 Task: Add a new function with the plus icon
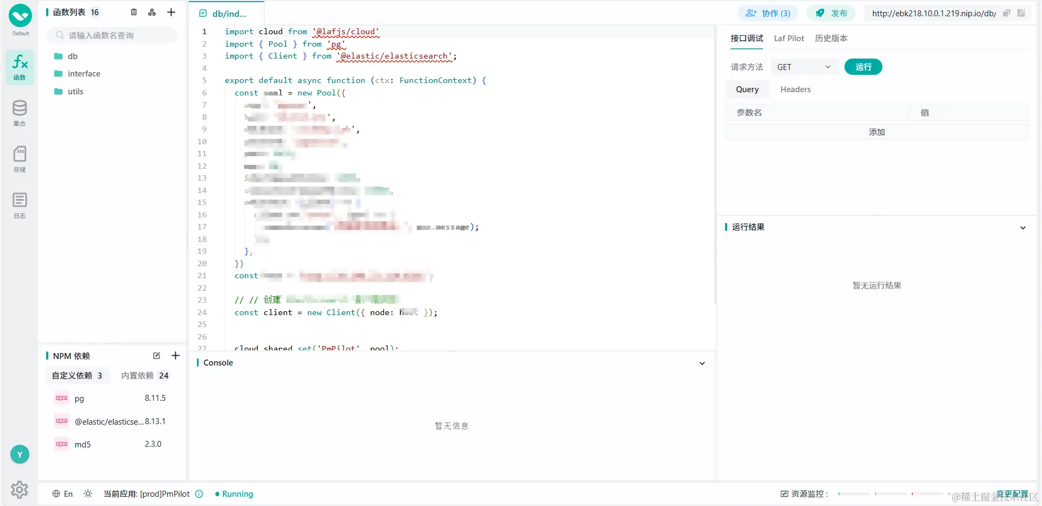pos(171,12)
